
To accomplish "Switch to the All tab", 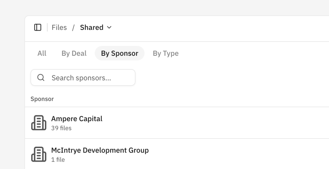I will tap(42, 53).
